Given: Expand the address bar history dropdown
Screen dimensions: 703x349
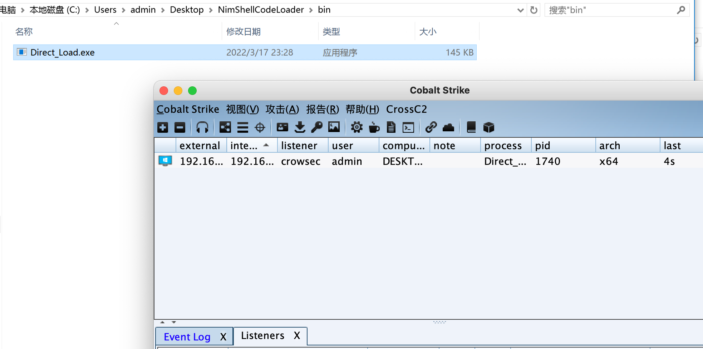Looking at the screenshot, I should coord(521,10).
